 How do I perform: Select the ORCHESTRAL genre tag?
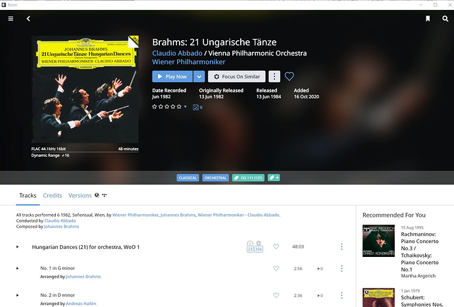pos(215,178)
